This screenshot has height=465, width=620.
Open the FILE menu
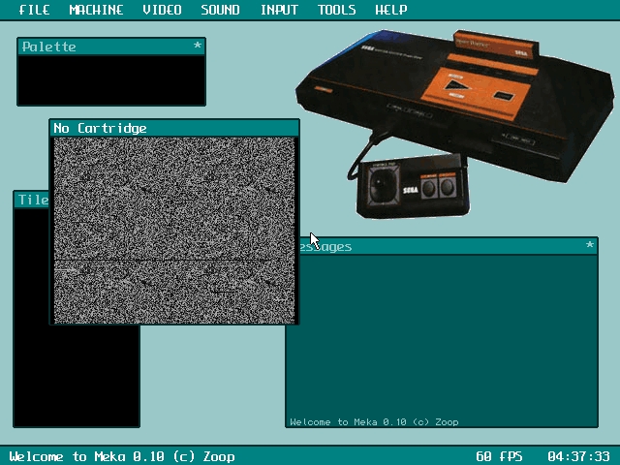34,10
